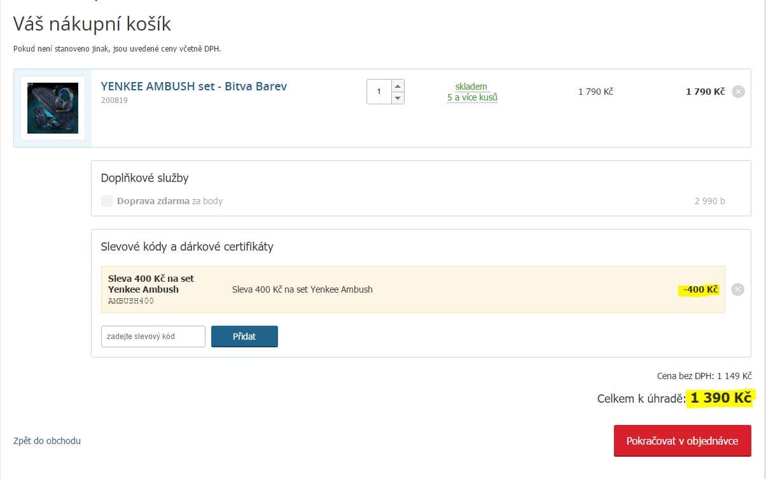Go back via 'Zpět do obchodu'
This screenshot has height=479, width=766.
pos(47,441)
